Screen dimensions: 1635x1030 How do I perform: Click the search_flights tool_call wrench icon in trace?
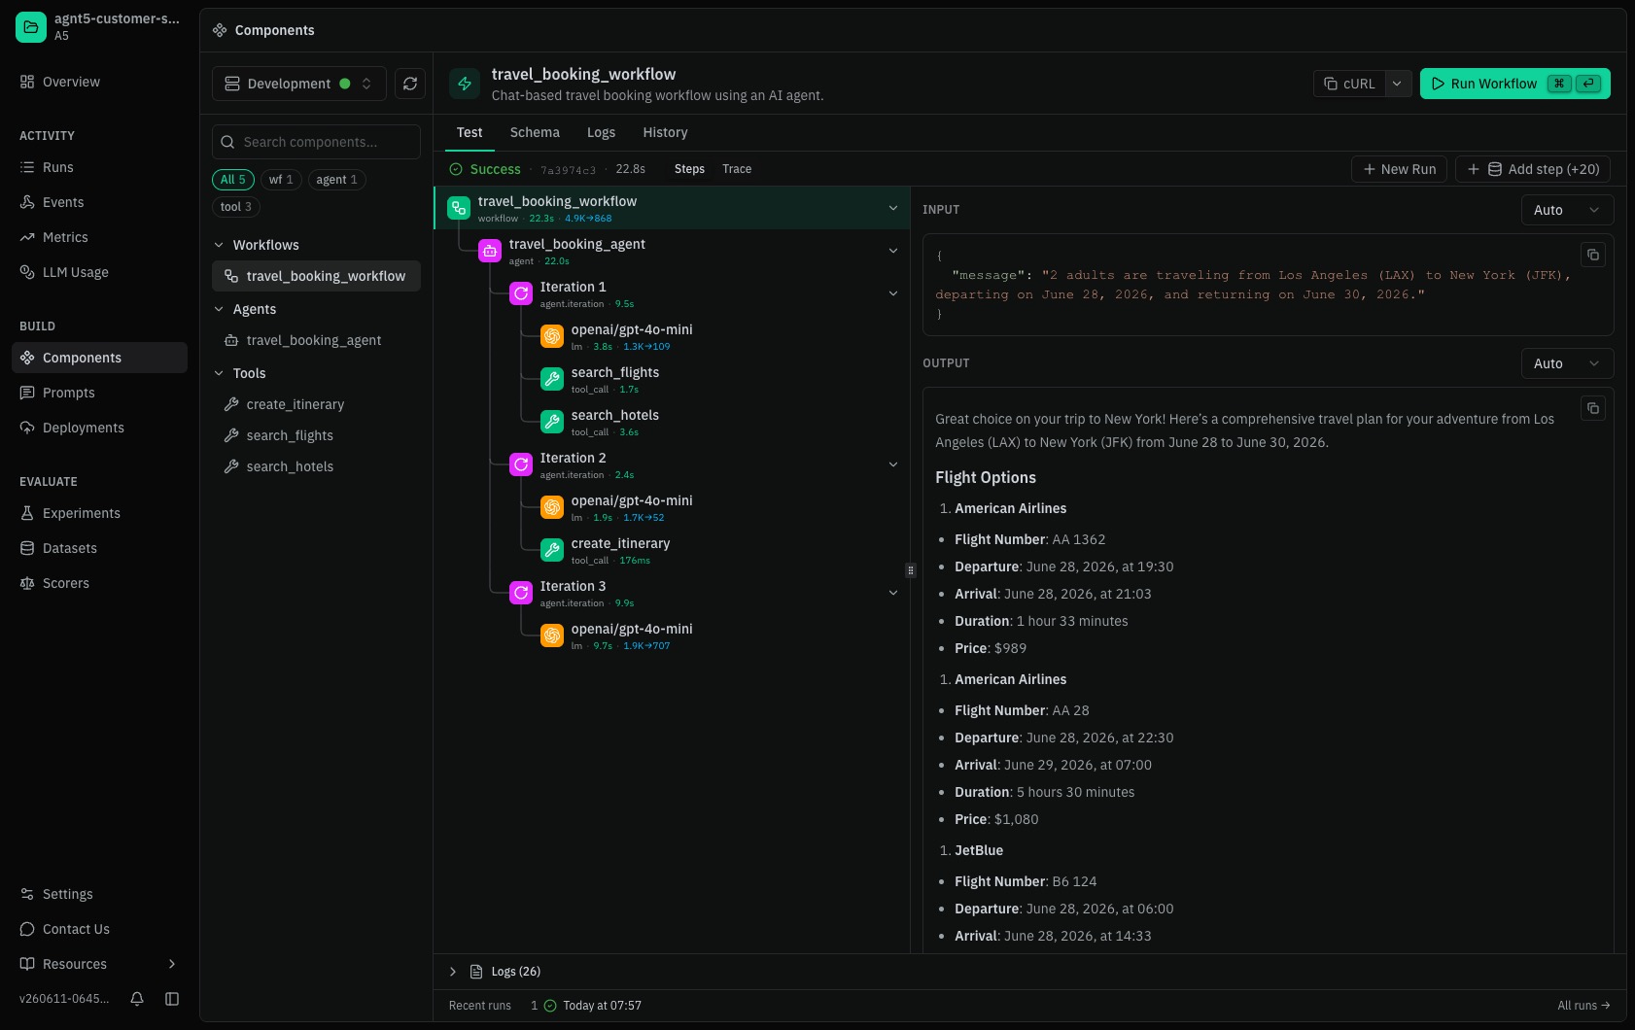point(552,379)
